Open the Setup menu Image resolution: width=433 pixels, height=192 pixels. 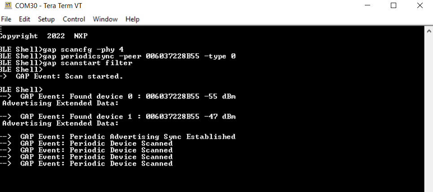(46, 19)
